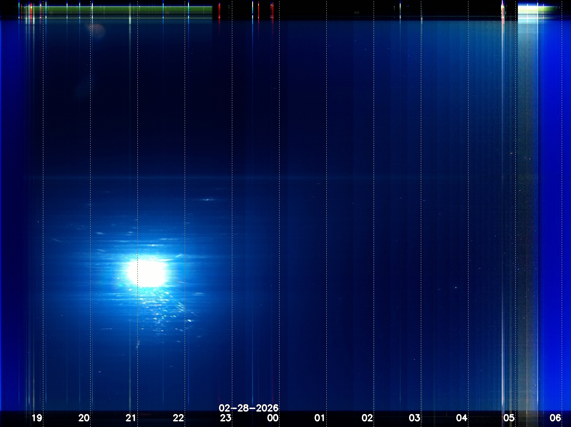Viewport: 571px width, 427px height.
Task: Click the 03 hour label
Action: pos(414,418)
